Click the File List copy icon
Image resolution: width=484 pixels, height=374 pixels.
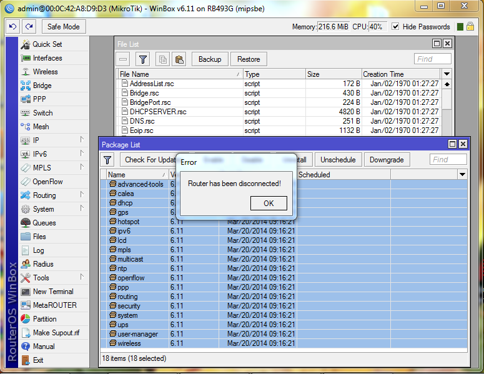click(x=162, y=59)
